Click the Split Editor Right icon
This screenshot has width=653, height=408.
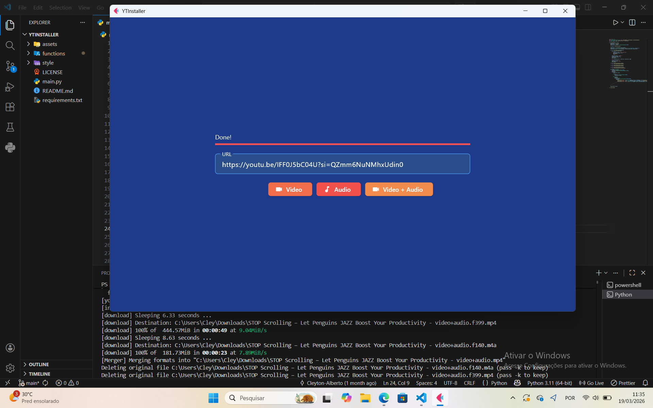tap(632, 22)
